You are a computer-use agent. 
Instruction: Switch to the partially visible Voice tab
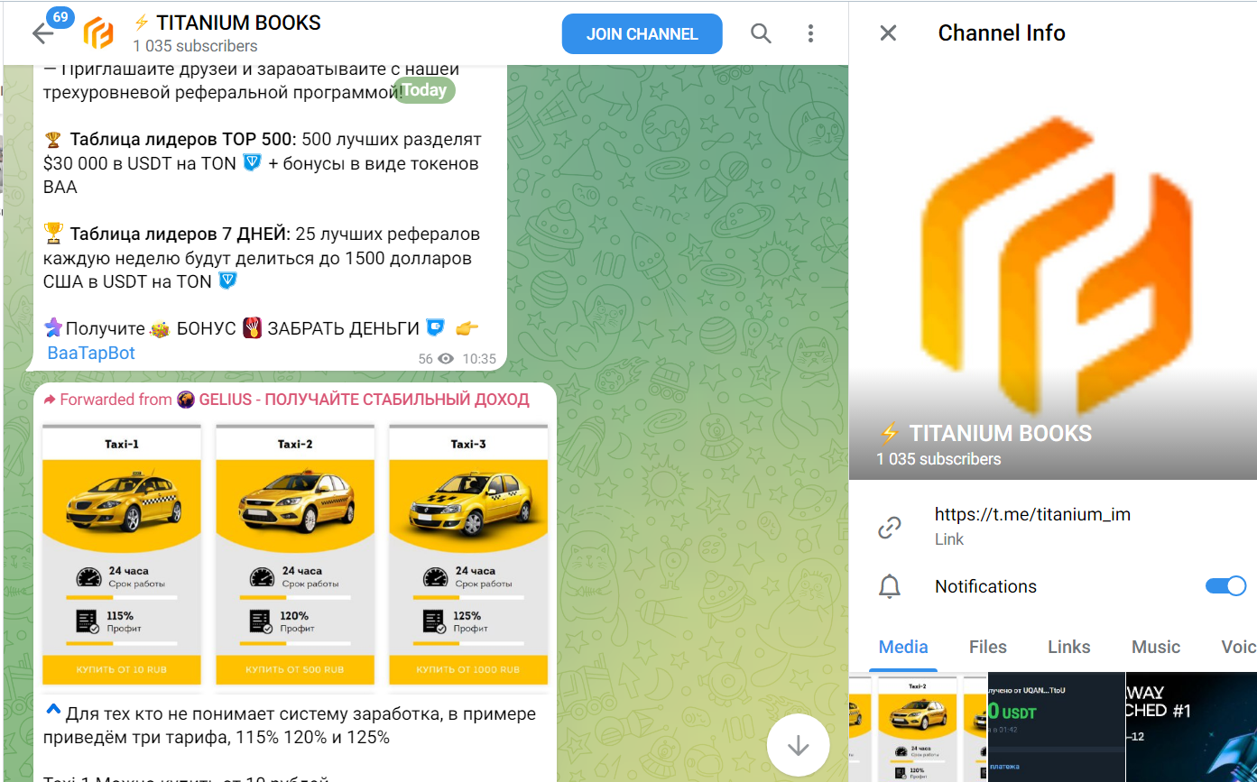tap(1238, 647)
